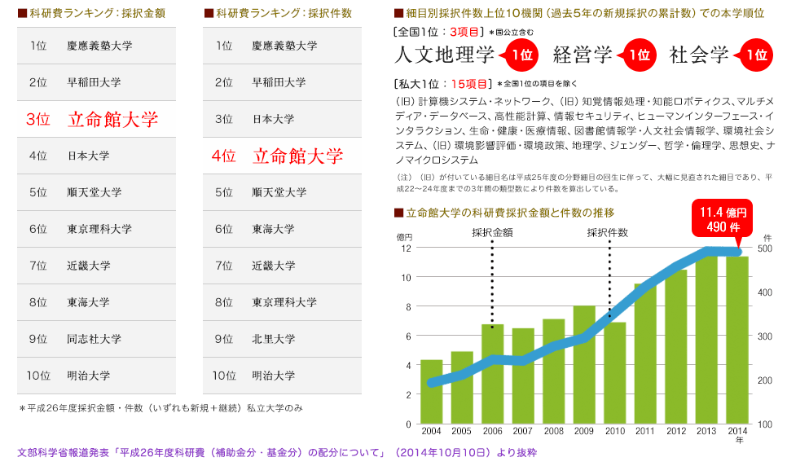This screenshot has width=787, height=466.
Task: Select 8位 東京理科大学 row in 採択件数 ranking
Action: 282,302
